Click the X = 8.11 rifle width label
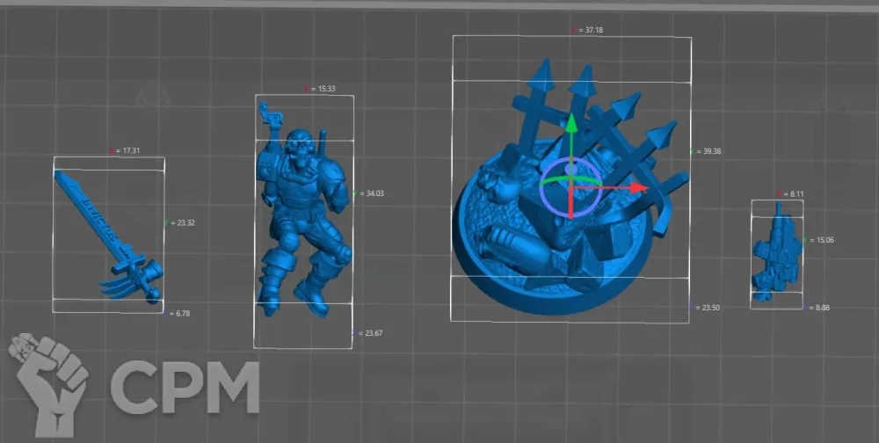 pyautogui.click(x=790, y=193)
